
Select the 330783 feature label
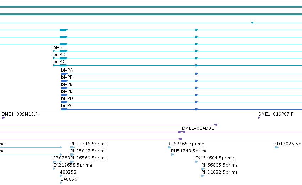tap(62, 158)
